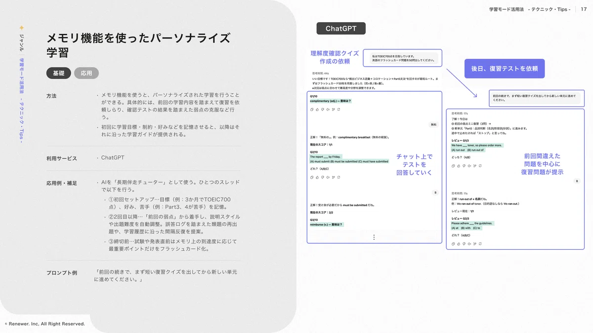Thumbs up the Q2/10 'The report' response
Screen dimensions: 593x333
317,177
